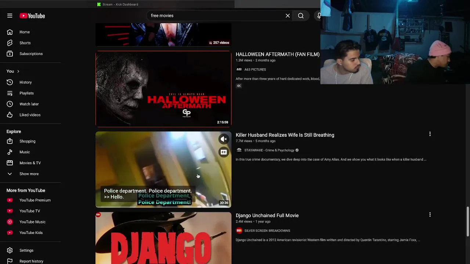The image size is (470, 264).
Task: Click the Shopping bag icon
Action: pyautogui.click(x=10, y=141)
